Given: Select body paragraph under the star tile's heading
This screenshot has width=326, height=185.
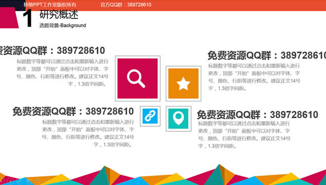Looking at the screenshot, I should [254, 77].
